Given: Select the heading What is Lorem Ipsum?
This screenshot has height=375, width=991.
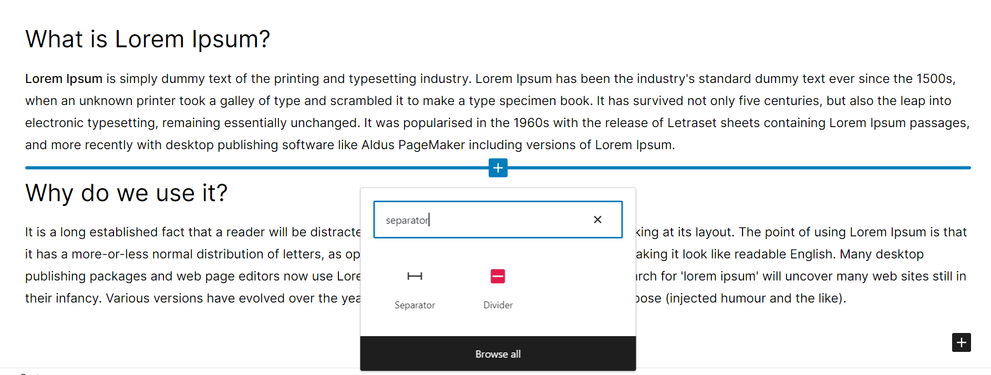Looking at the screenshot, I should [148, 38].
